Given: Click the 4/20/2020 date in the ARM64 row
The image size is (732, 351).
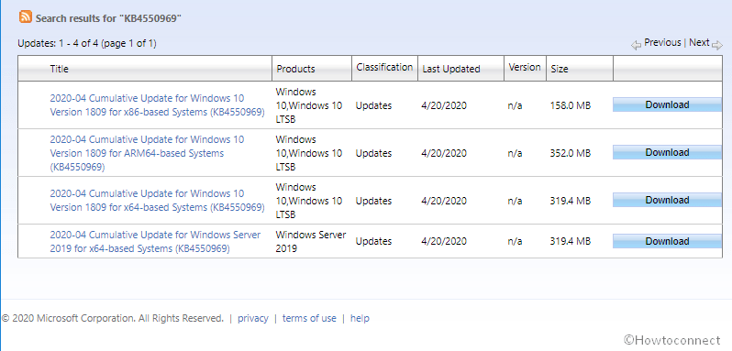Looking at the screenshot, I should click(444, 153).
